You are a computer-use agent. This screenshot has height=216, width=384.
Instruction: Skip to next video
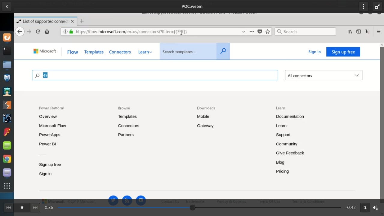pos(35,208)
